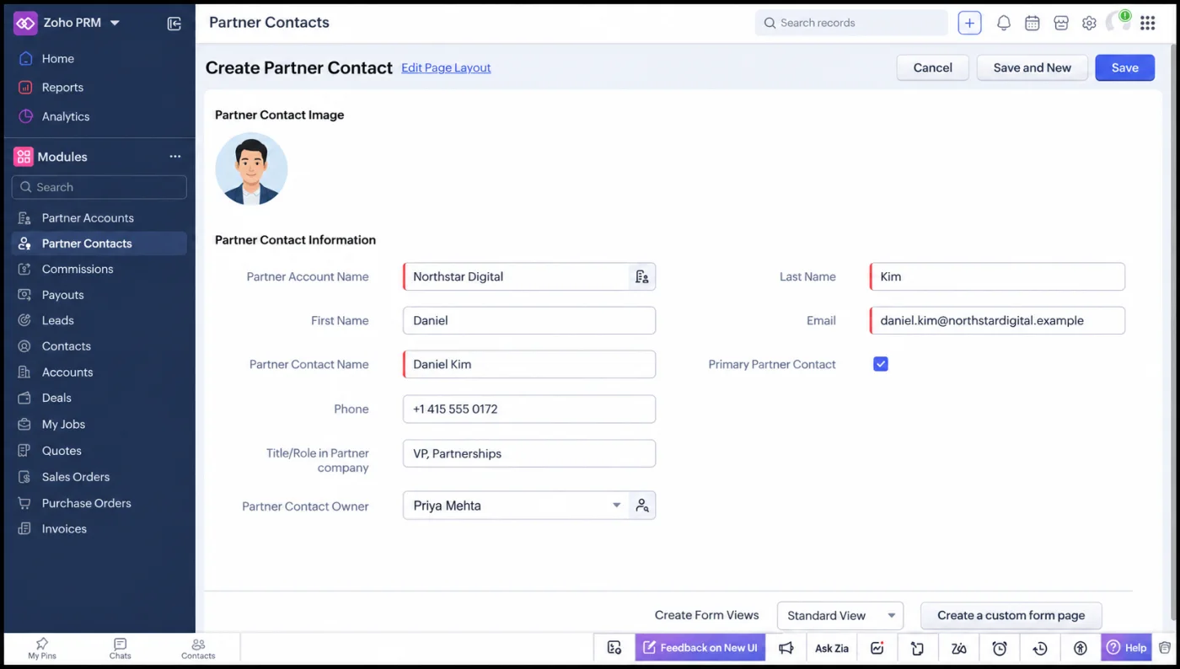Click the Partner Contact profile image
The width and height of the screenshot is (1180, 669).
(x=251, y=169)
